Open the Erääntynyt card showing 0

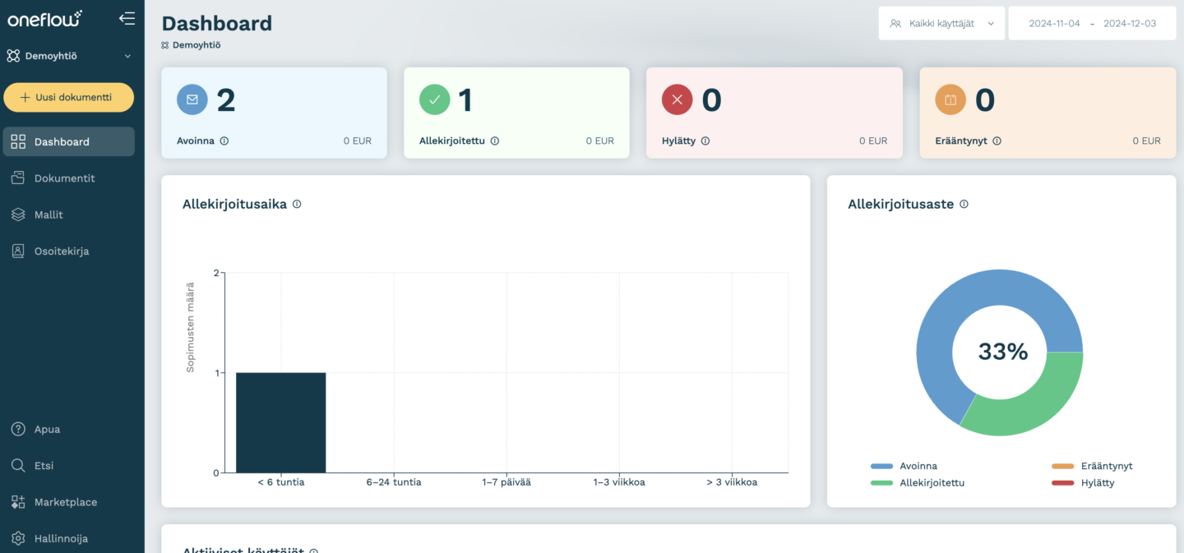[x=1048, y=113]
